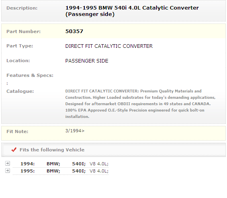The height and width of the screenshot is (198, 227).
Task: Expand the 1995 BMW 540I row arrow
Action: pos(8,171)
